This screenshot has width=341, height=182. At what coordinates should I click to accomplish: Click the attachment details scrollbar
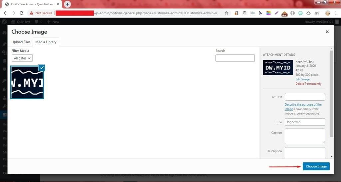pos(331,93)
